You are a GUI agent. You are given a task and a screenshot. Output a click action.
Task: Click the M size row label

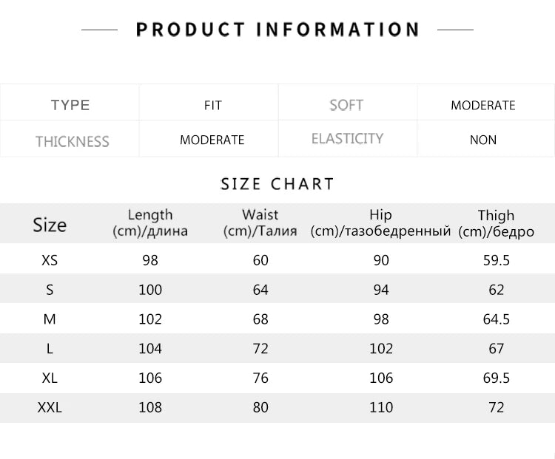tap(50, 319)
